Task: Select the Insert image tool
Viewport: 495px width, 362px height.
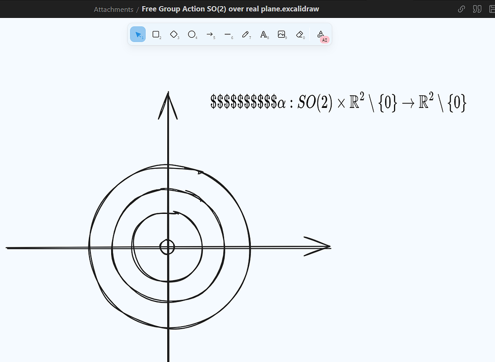Action: (282, 34)
